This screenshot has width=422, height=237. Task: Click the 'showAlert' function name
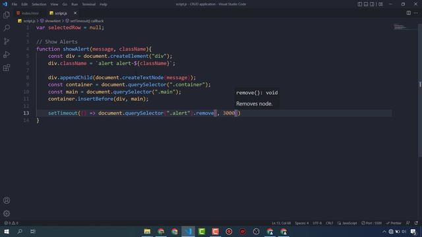(x=76, y=49)
